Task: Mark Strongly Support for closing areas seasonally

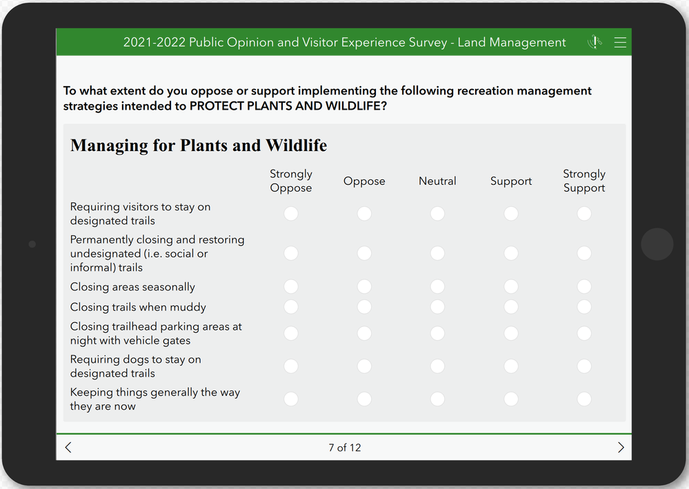Action: 584,287
